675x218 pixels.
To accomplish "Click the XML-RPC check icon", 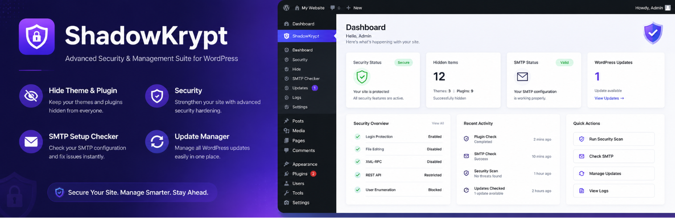I will tap(358, 162).
